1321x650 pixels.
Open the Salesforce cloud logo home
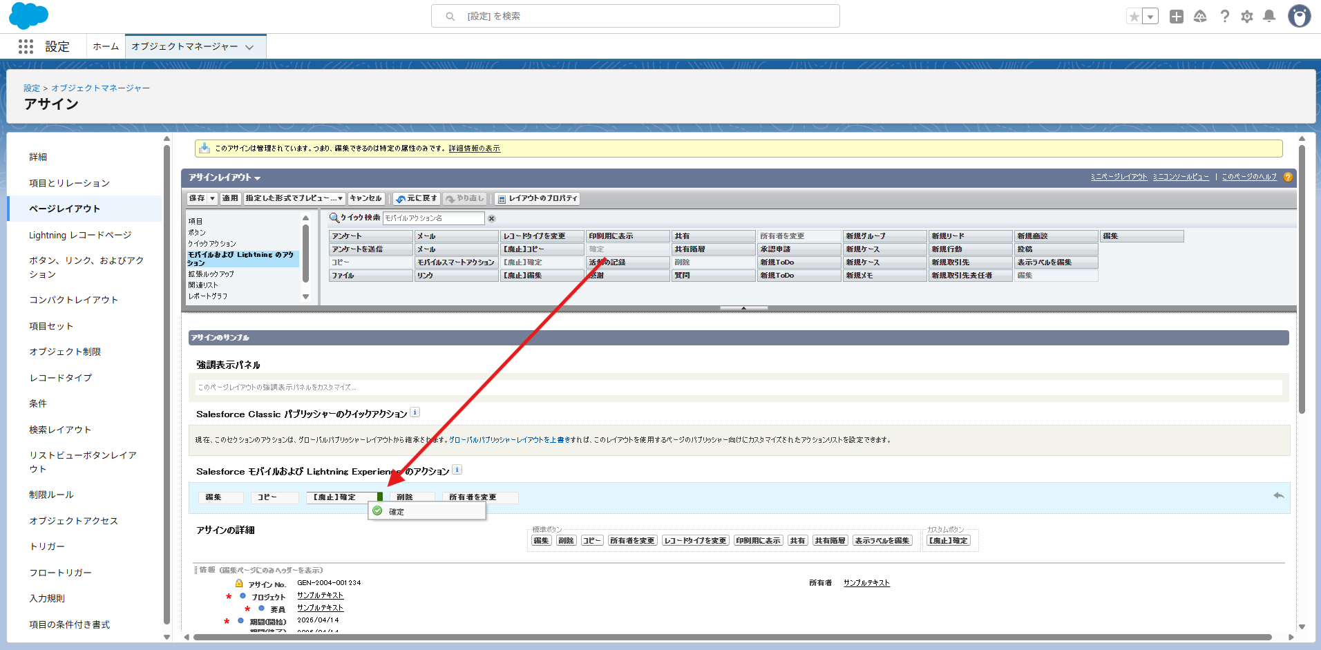[28, 16]
